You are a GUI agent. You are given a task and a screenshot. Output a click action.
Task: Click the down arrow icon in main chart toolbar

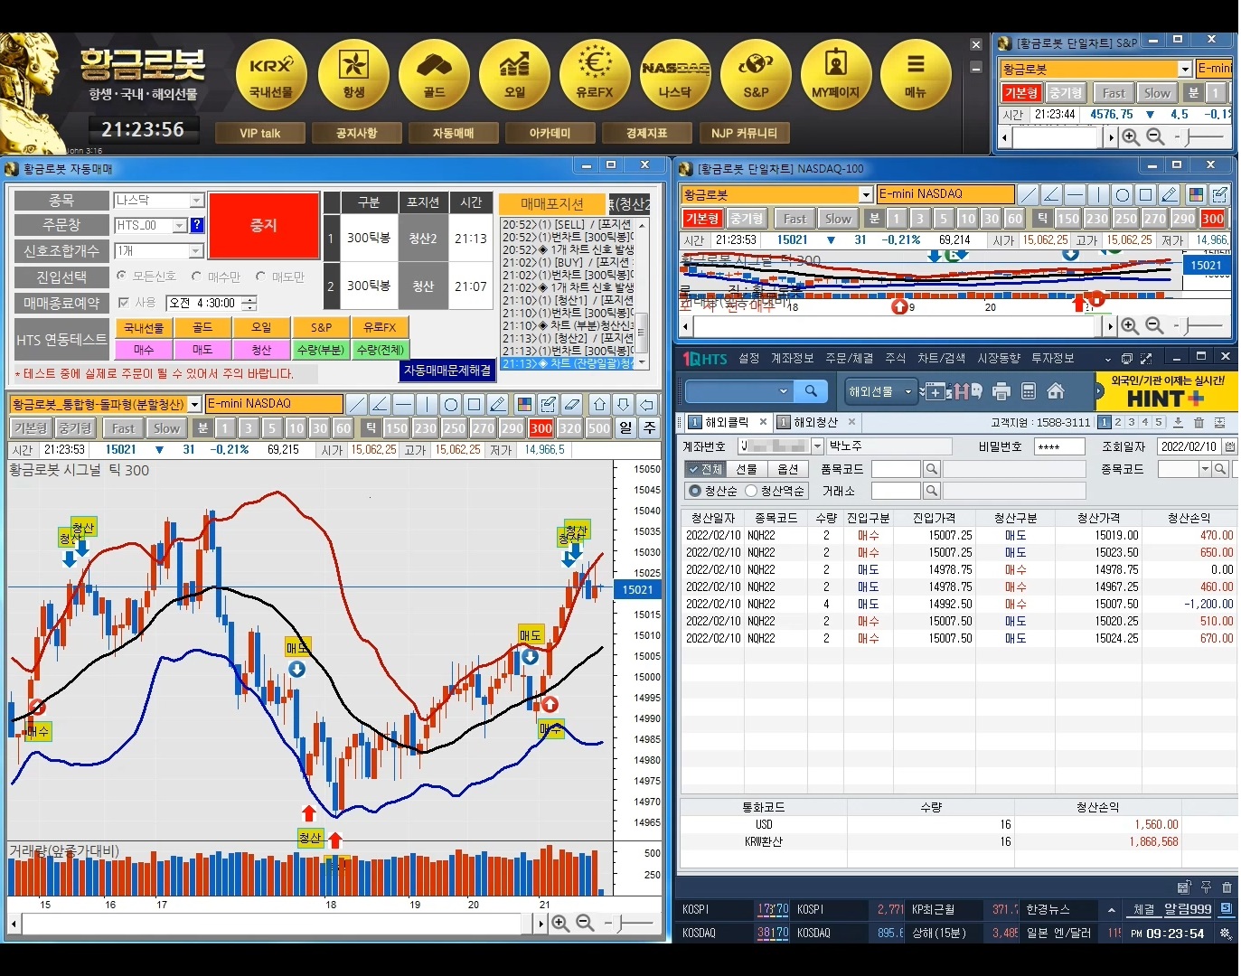623,404
